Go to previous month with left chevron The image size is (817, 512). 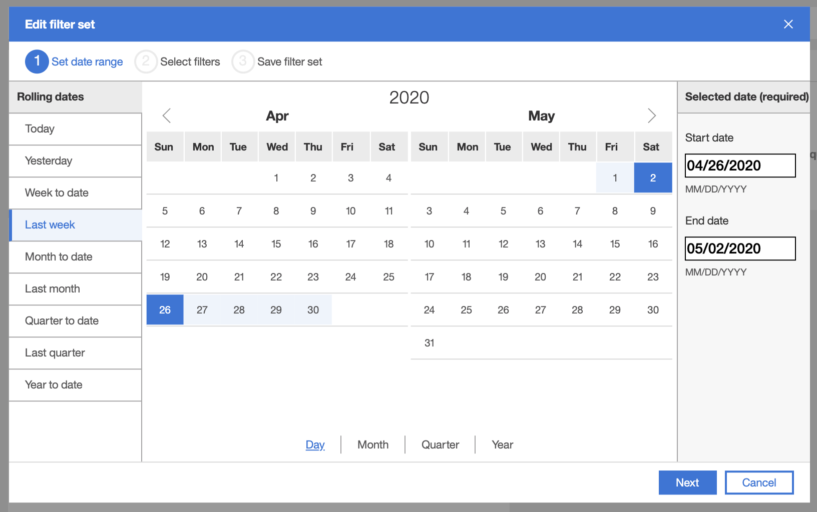(x=167, y=115)
